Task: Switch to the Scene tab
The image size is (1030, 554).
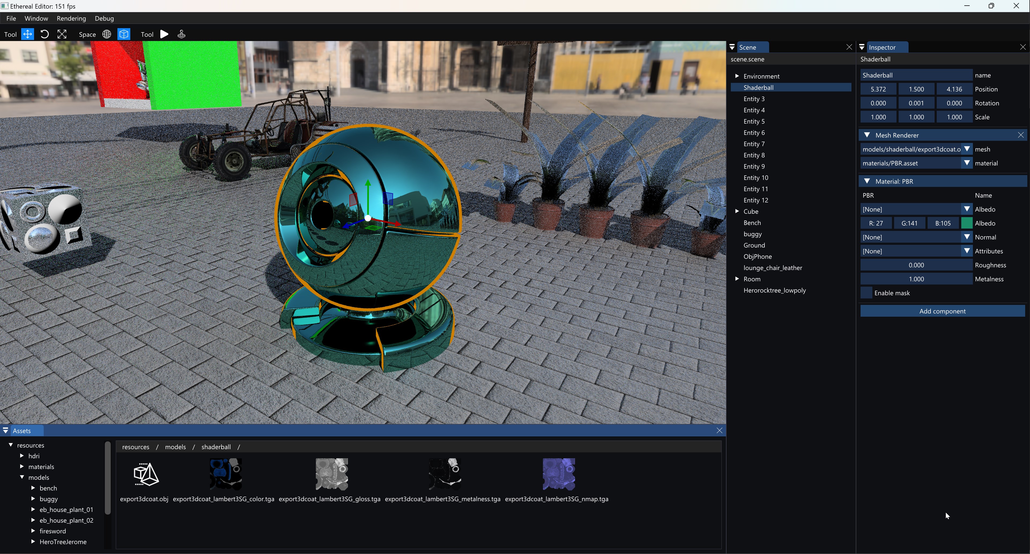Action: tap(753, 47)
